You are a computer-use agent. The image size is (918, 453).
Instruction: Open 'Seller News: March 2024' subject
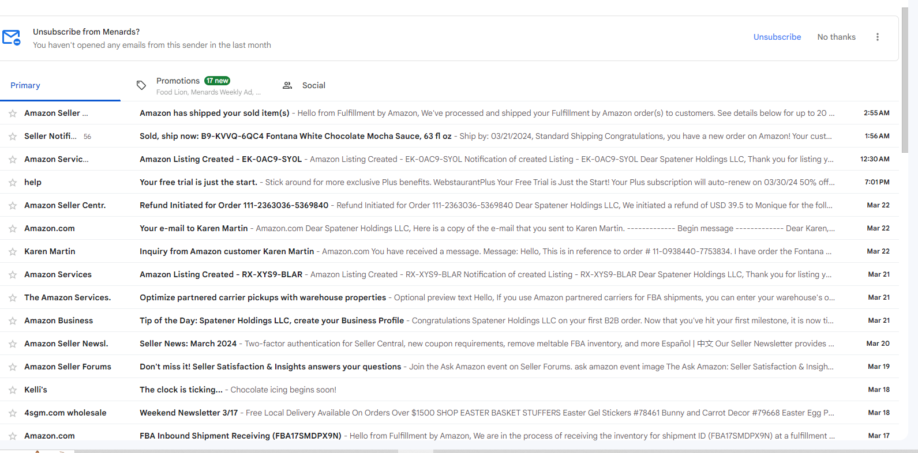(x=188, y=343)
